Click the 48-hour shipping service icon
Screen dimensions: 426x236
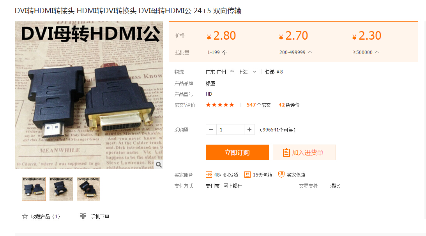click(x=209, y=175)
